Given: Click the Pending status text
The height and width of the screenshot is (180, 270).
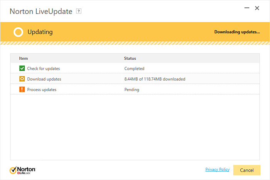Looking at the screenshot, I should point(132,89).
